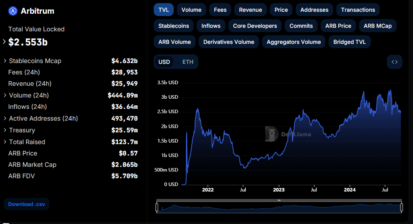This screenshot has width=413, height=224.
Task: Expand the Total Raised row
Action: click(x=5, y=142)
